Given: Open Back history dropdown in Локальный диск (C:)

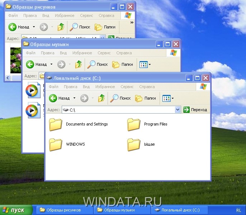Looking at the screenshot, I should click(74, 98).
